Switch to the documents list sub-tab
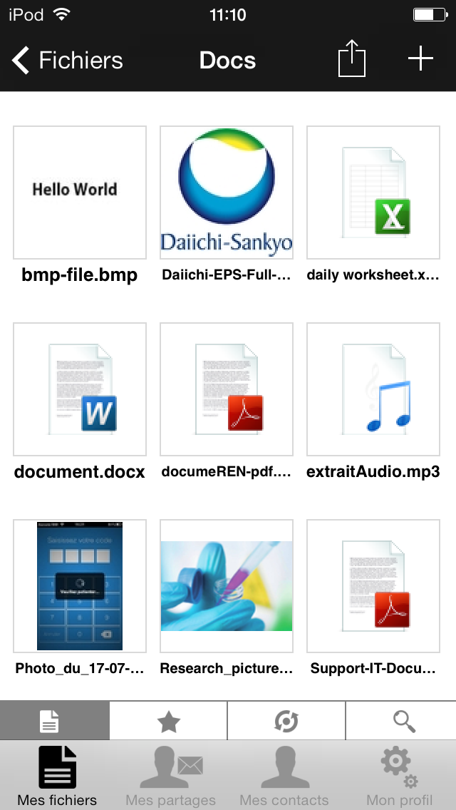This screenshot has width=456, height=810. [55, 721]
